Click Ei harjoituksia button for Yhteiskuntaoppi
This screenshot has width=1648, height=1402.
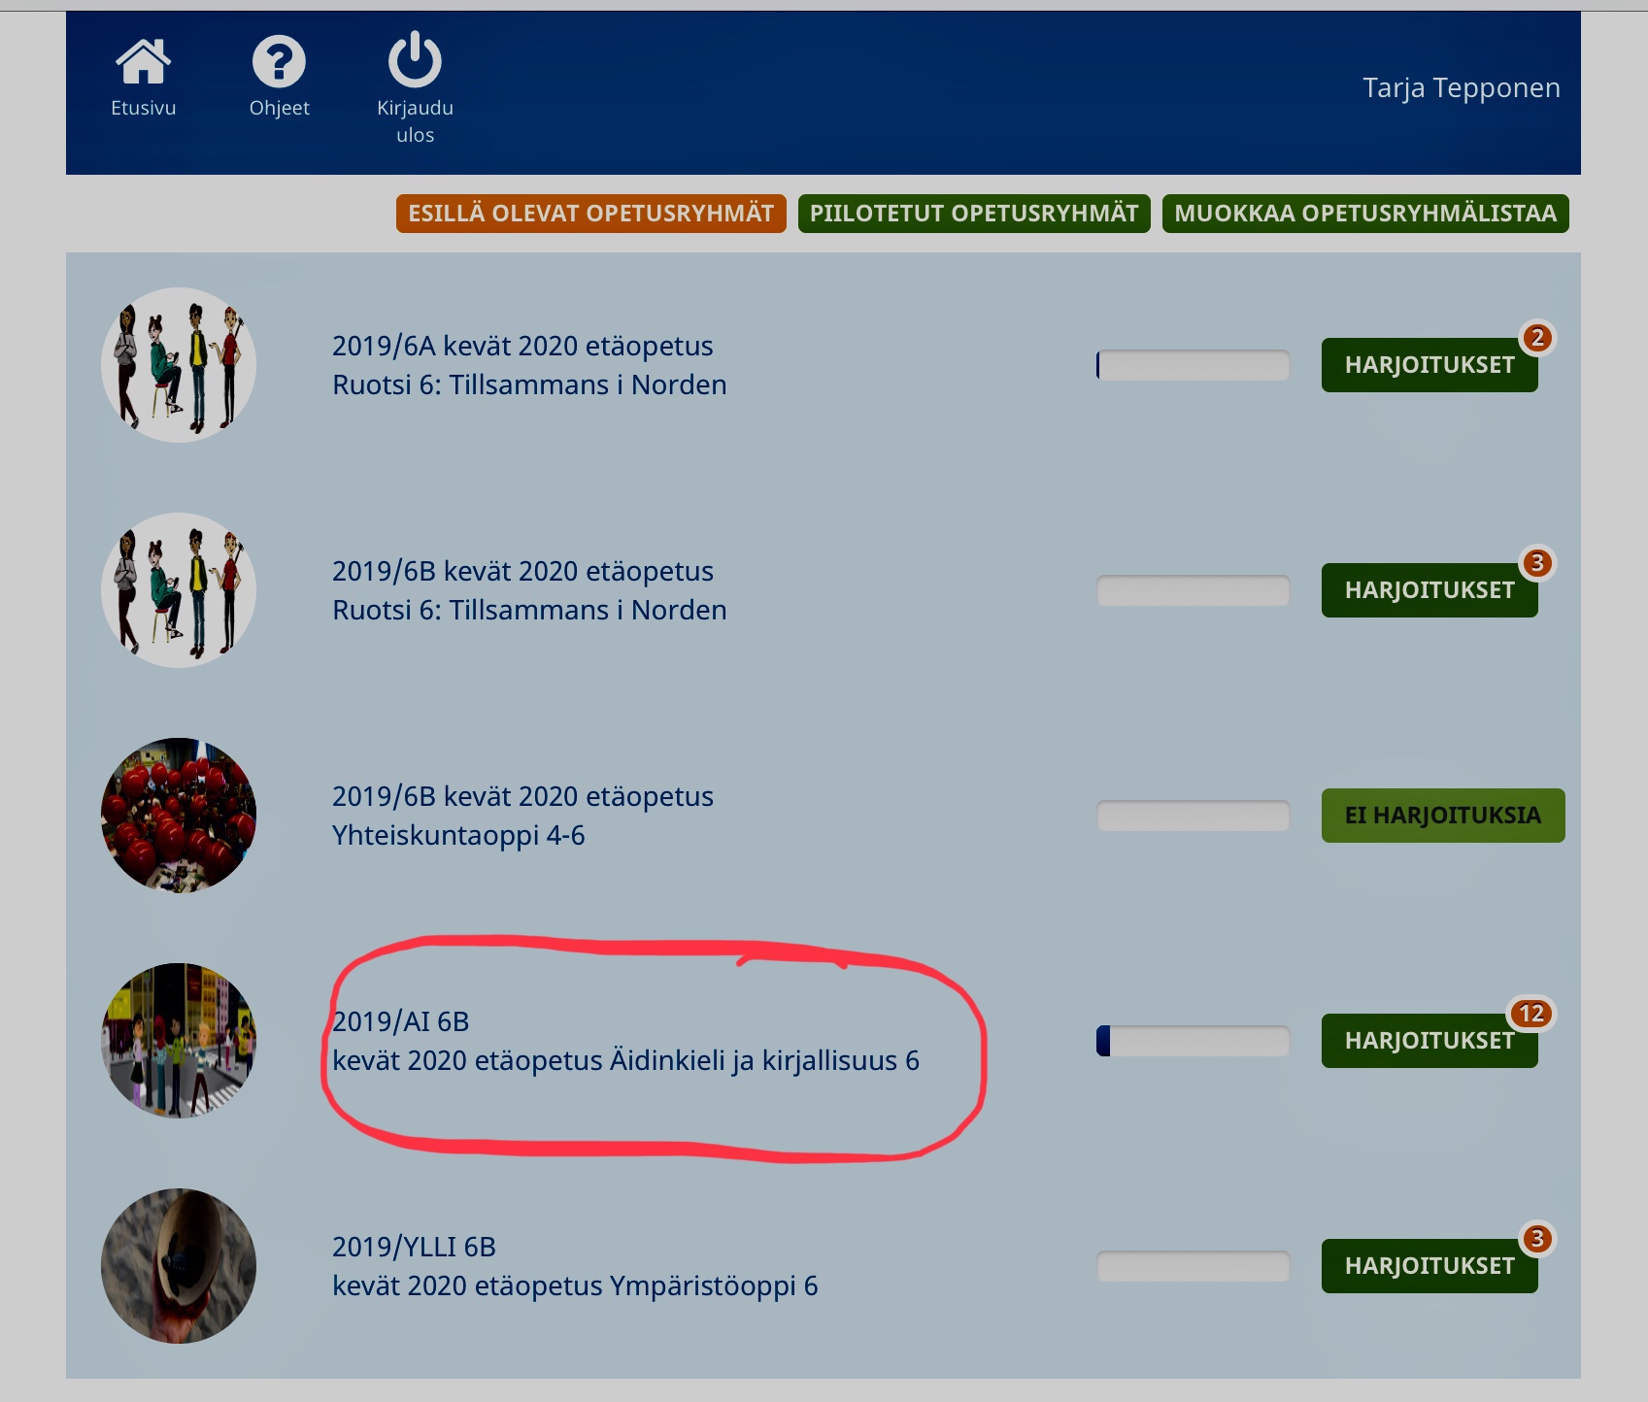[1442, 816]
